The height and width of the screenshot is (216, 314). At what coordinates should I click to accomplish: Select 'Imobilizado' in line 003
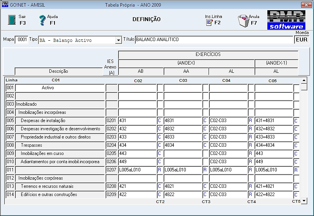[x=60, y=104]
